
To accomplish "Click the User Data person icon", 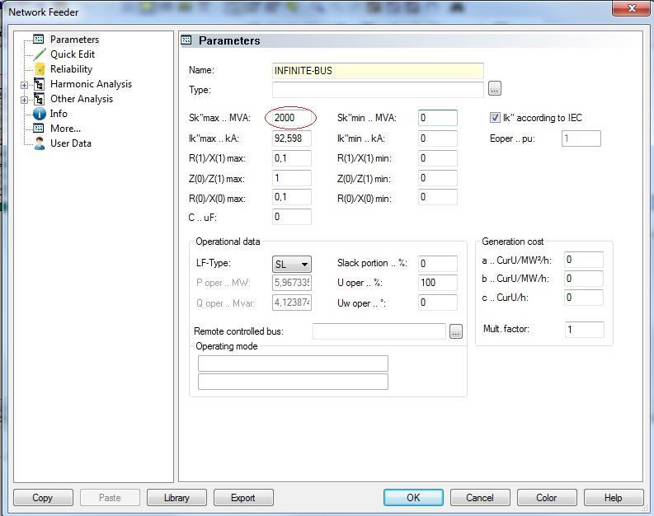I will click(x=40, y=143).
